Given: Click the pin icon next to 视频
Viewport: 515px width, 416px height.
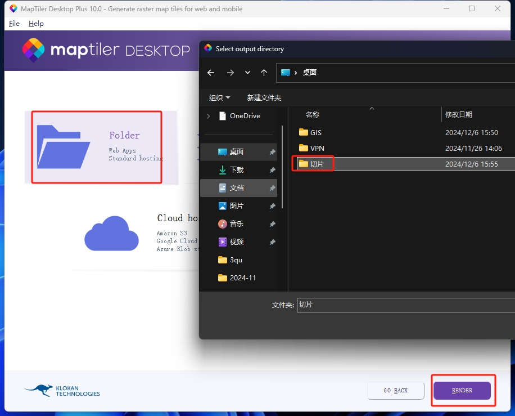Looking at the screenshot, I should (x=272, y=243).
